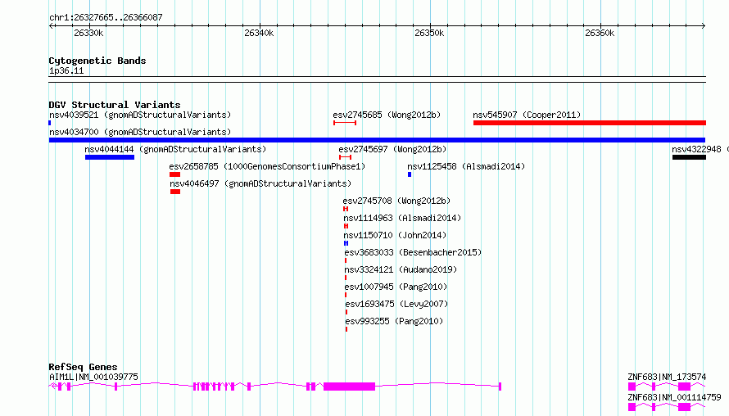Select the nsv1125458 small blue marker
Image resolution: width=729 pixels, height=416 pixels.
coord(410,174)
